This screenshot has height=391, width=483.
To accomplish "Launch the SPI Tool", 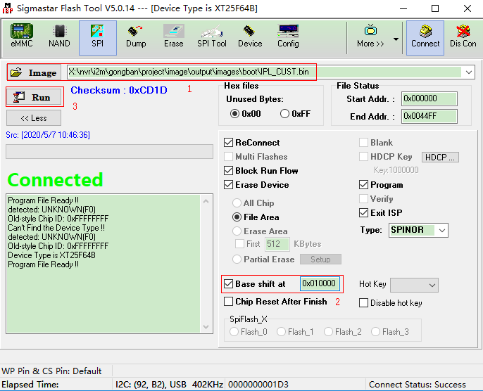I will pyautogui.click(x=212, y=37).
